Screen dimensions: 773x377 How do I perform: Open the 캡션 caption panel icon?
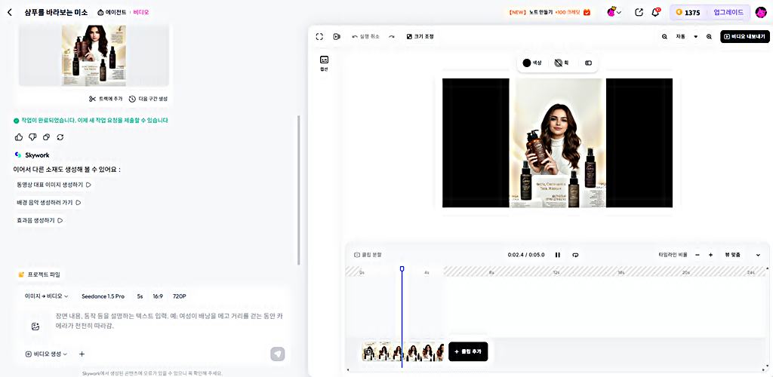[x=324, y=63]
